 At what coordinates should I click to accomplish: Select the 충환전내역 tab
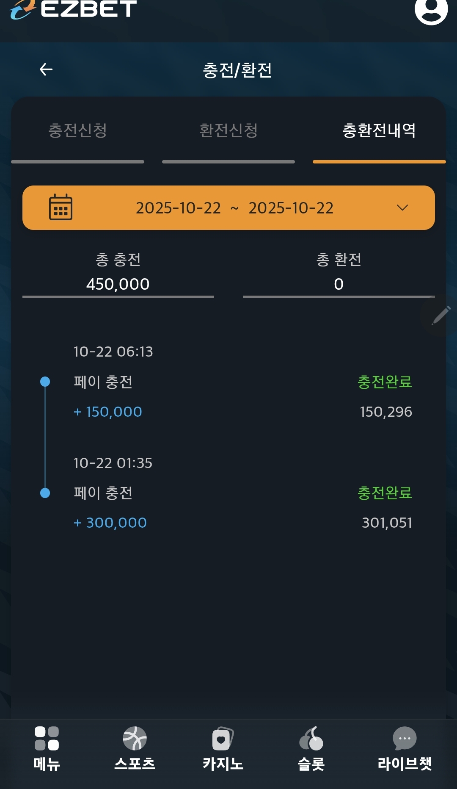point(379,130)
